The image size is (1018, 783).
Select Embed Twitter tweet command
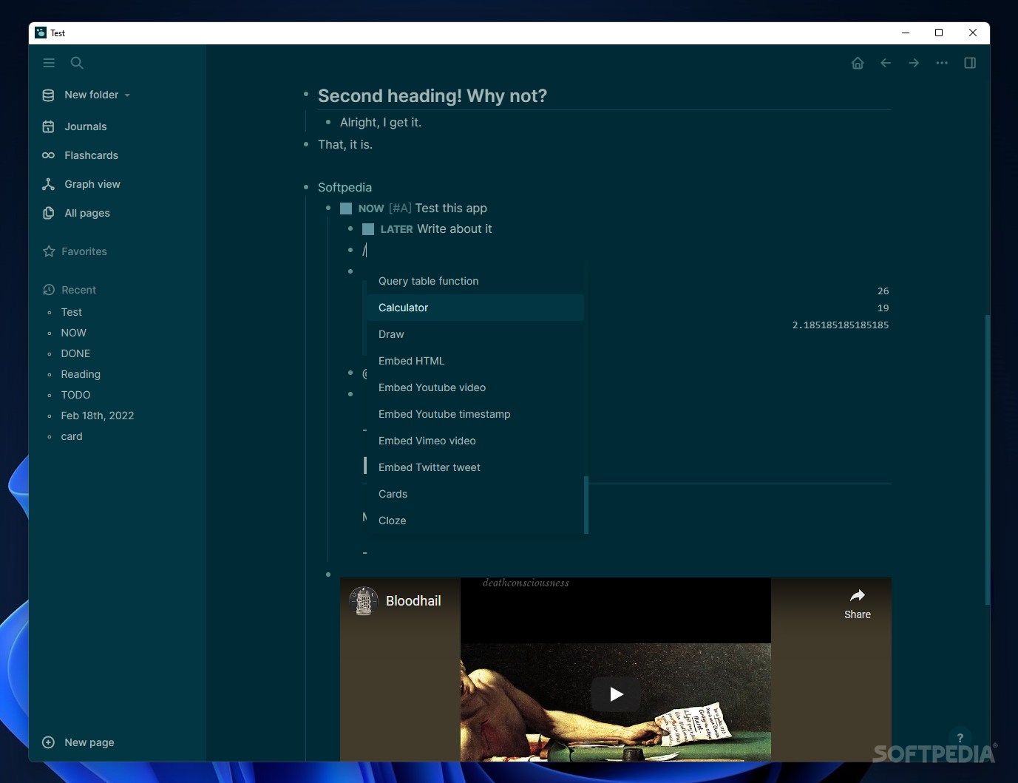tap(475, 467)
